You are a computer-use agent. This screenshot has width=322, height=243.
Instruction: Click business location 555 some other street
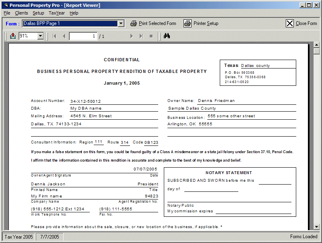(x=231, y=116)
